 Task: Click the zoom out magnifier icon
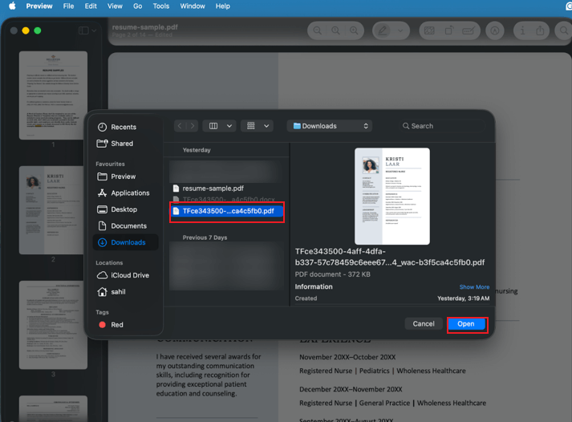(x=318, y=30)
